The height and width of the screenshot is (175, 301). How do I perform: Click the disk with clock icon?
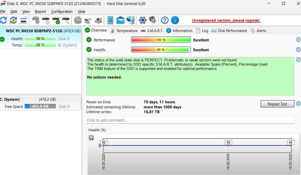[x=46, y=20]
